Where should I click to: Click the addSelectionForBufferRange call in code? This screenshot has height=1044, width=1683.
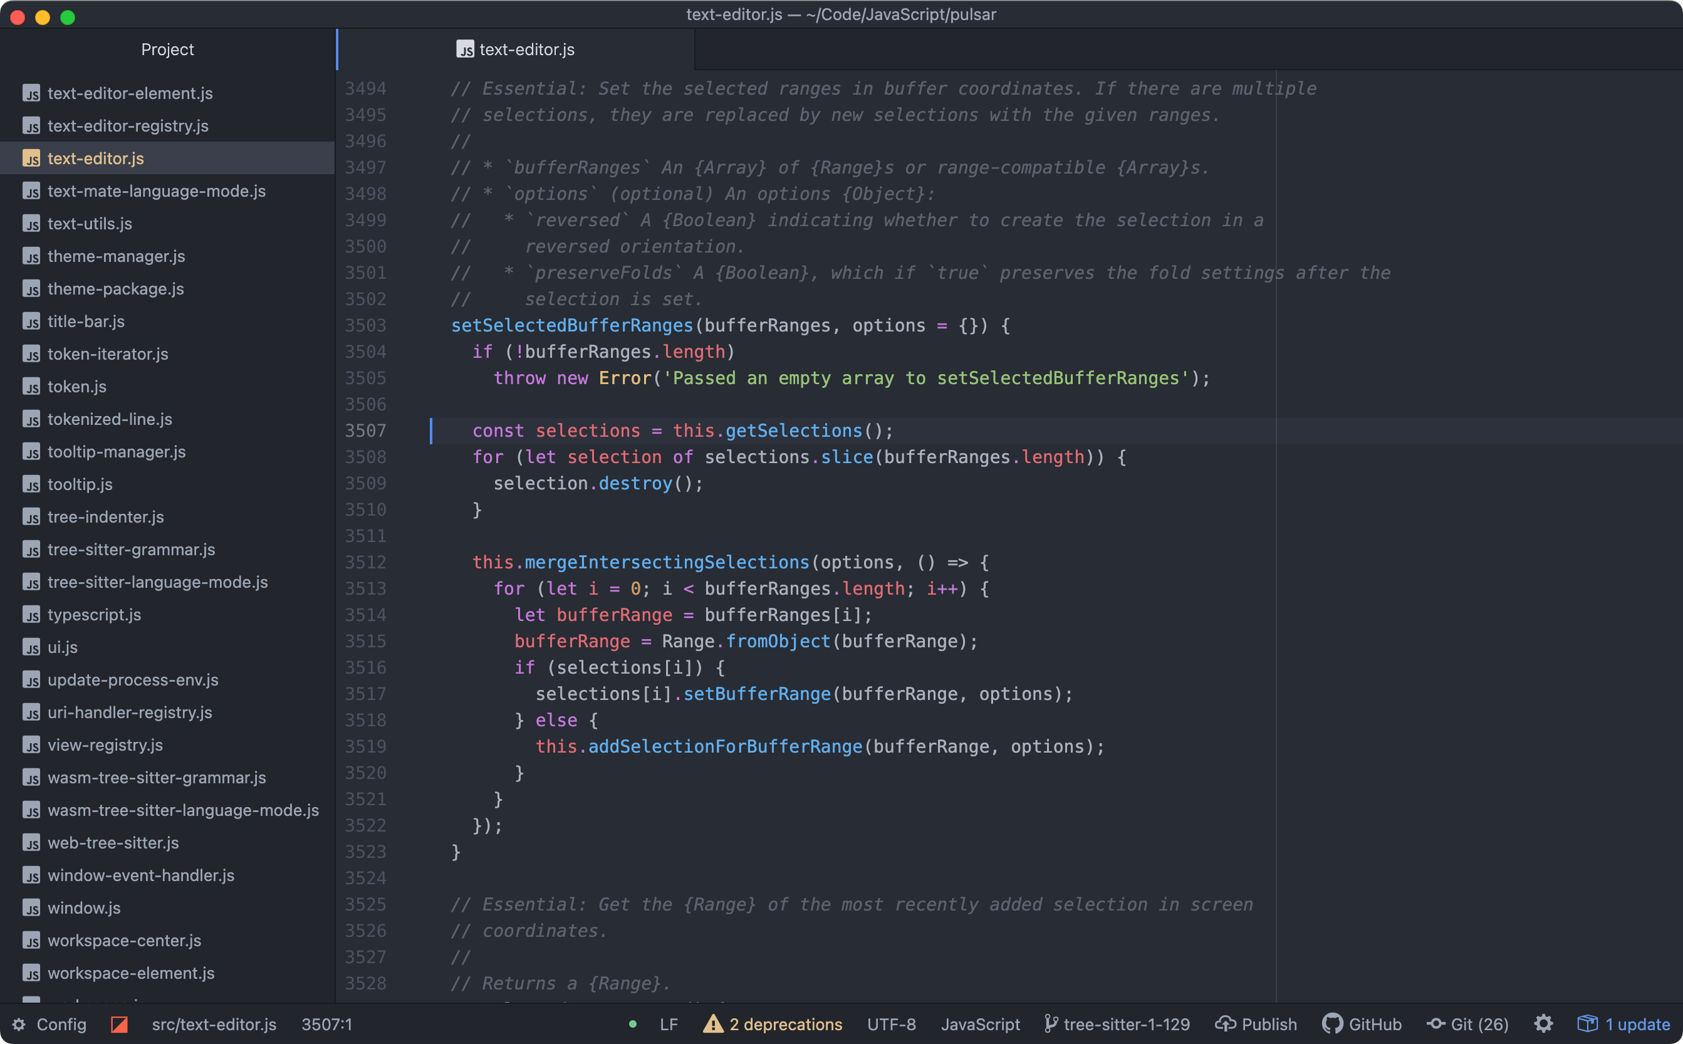[x=726, y=746]
